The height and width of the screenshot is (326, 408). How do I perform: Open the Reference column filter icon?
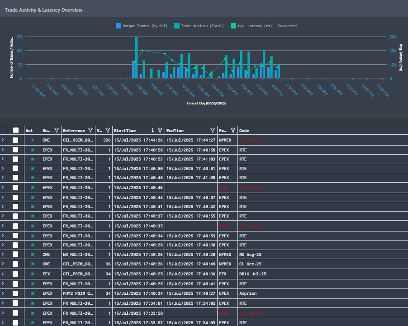pos(90,130)
